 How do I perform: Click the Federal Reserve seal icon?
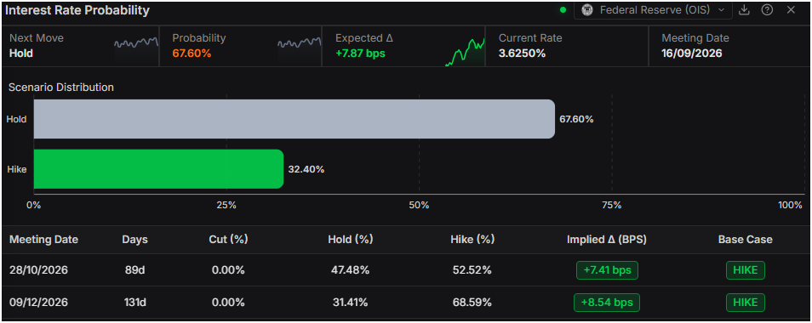tap(587, 10)
